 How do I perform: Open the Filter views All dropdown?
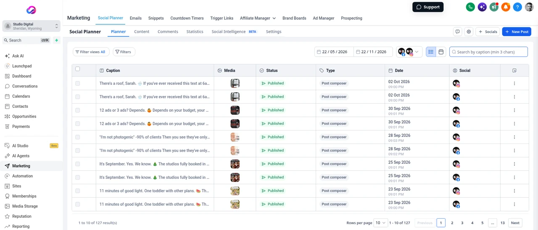(91, 52)
